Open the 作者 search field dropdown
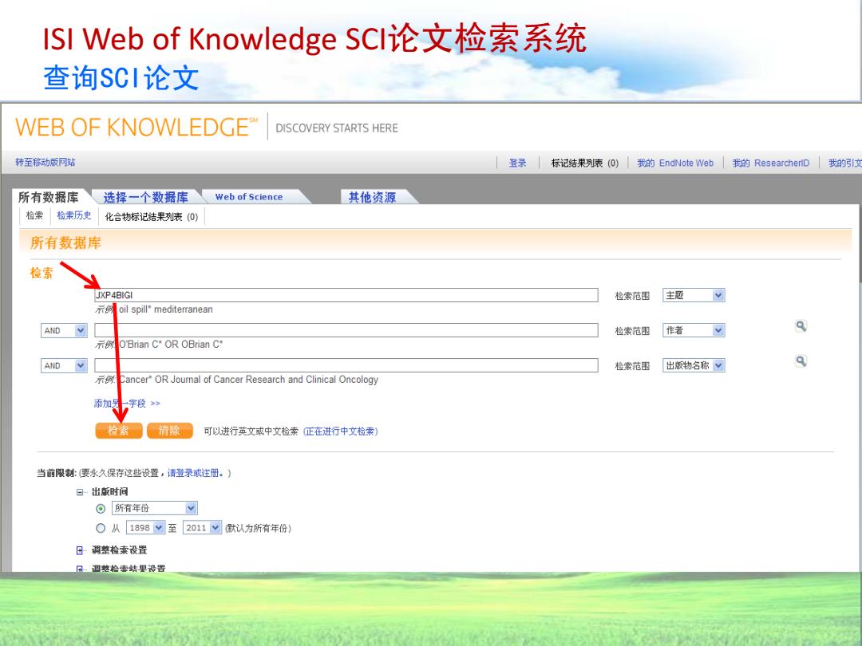The height and width of the screenshot is (646, 862). [x=694, y=331]
